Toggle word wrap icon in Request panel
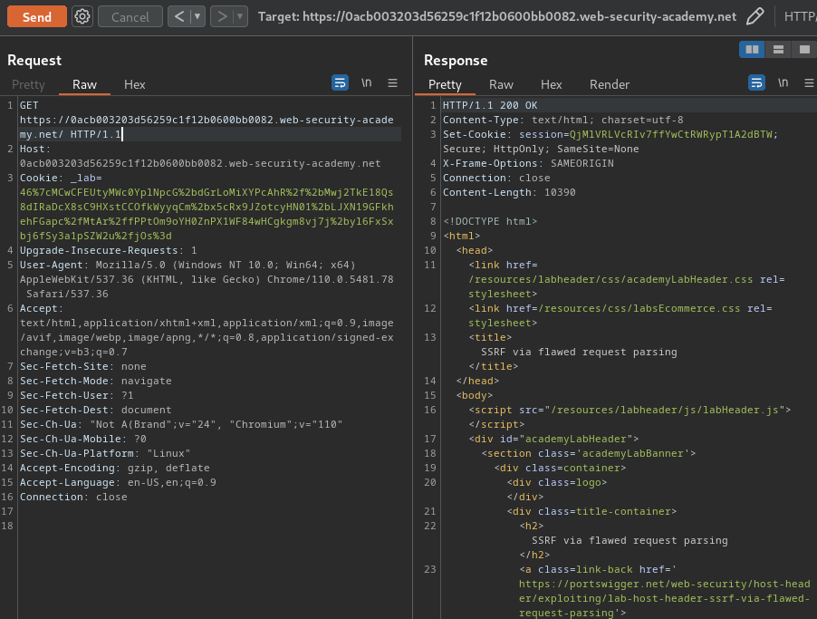 click(341, 82)
